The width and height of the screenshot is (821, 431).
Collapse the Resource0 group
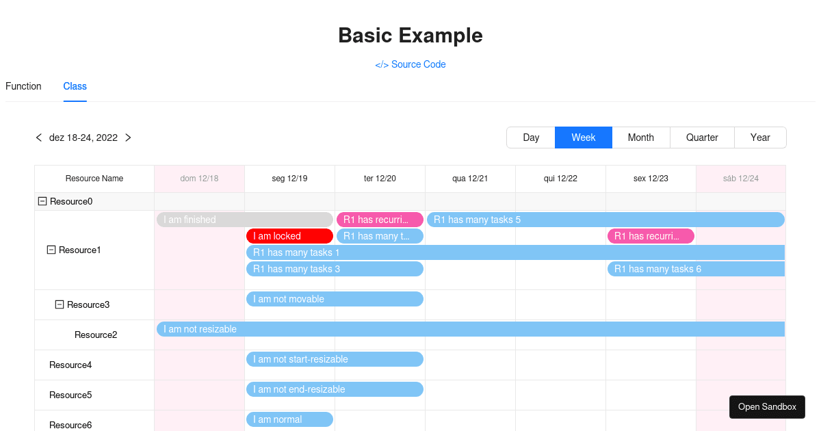tap(42, 201)
